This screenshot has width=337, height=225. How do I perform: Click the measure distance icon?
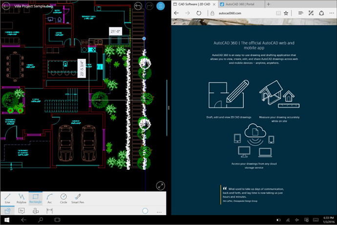pos(49,210)
